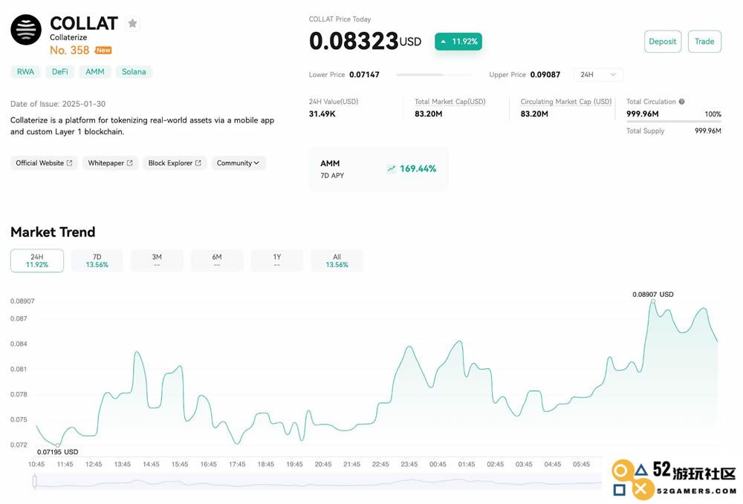Click the AMM APY trend chart icon
This screenshot has height=504, width=743.
tap(391, 168)
